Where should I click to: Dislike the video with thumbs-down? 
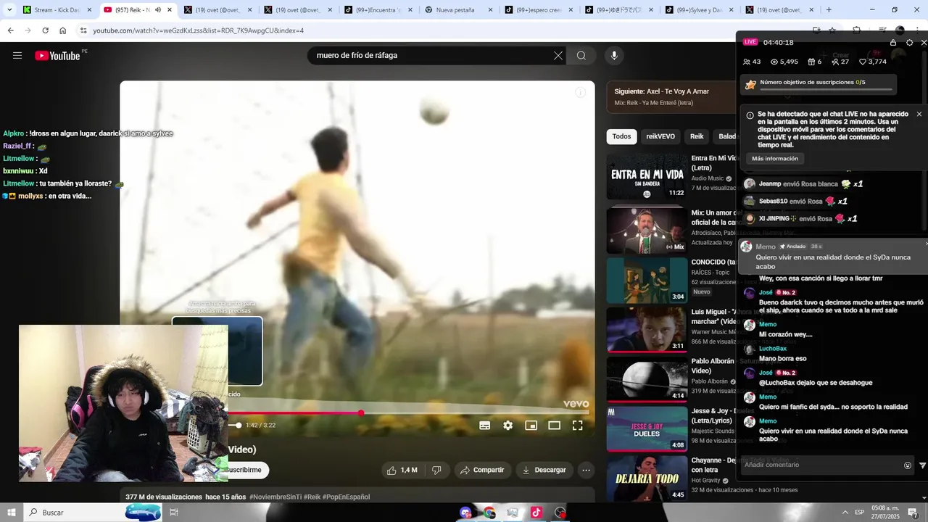[436, 470]
